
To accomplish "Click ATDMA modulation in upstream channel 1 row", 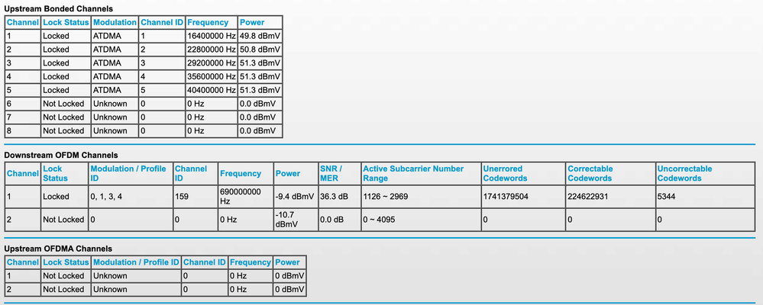I will [x=105, y=36].
